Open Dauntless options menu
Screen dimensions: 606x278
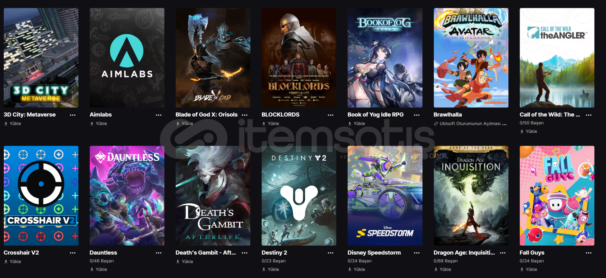(x=159, y=253)
